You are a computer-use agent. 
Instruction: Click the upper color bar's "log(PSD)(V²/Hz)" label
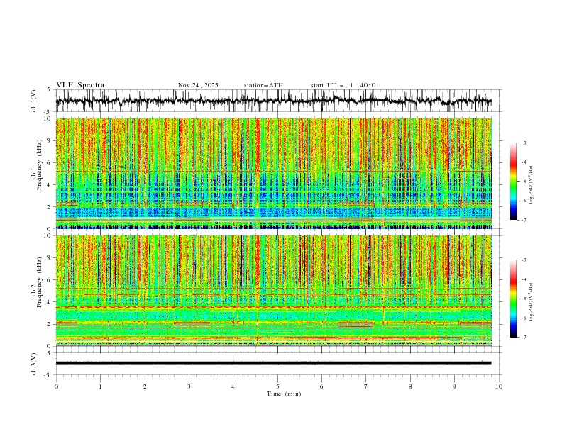pos(531,185)
